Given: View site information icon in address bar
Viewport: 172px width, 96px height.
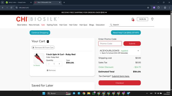Looking at the screenshot, I should pyautogui.click(x=17, y=8).
